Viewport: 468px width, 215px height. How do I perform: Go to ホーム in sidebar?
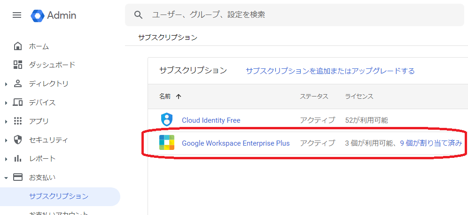click(x=39, y=46)
